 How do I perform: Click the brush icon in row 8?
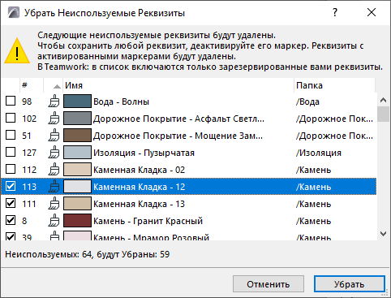pos(54,221)
